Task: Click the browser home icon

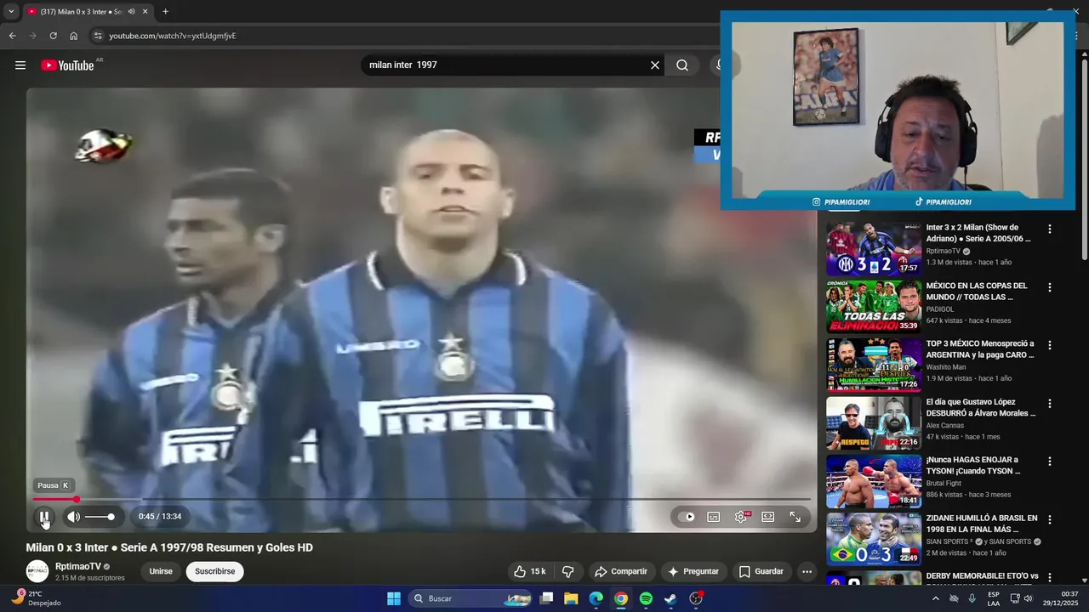Action: (74, 36)
